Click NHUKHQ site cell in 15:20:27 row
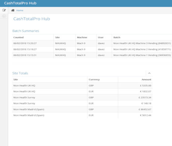This screenshot has width=172, height=146. 60,43
